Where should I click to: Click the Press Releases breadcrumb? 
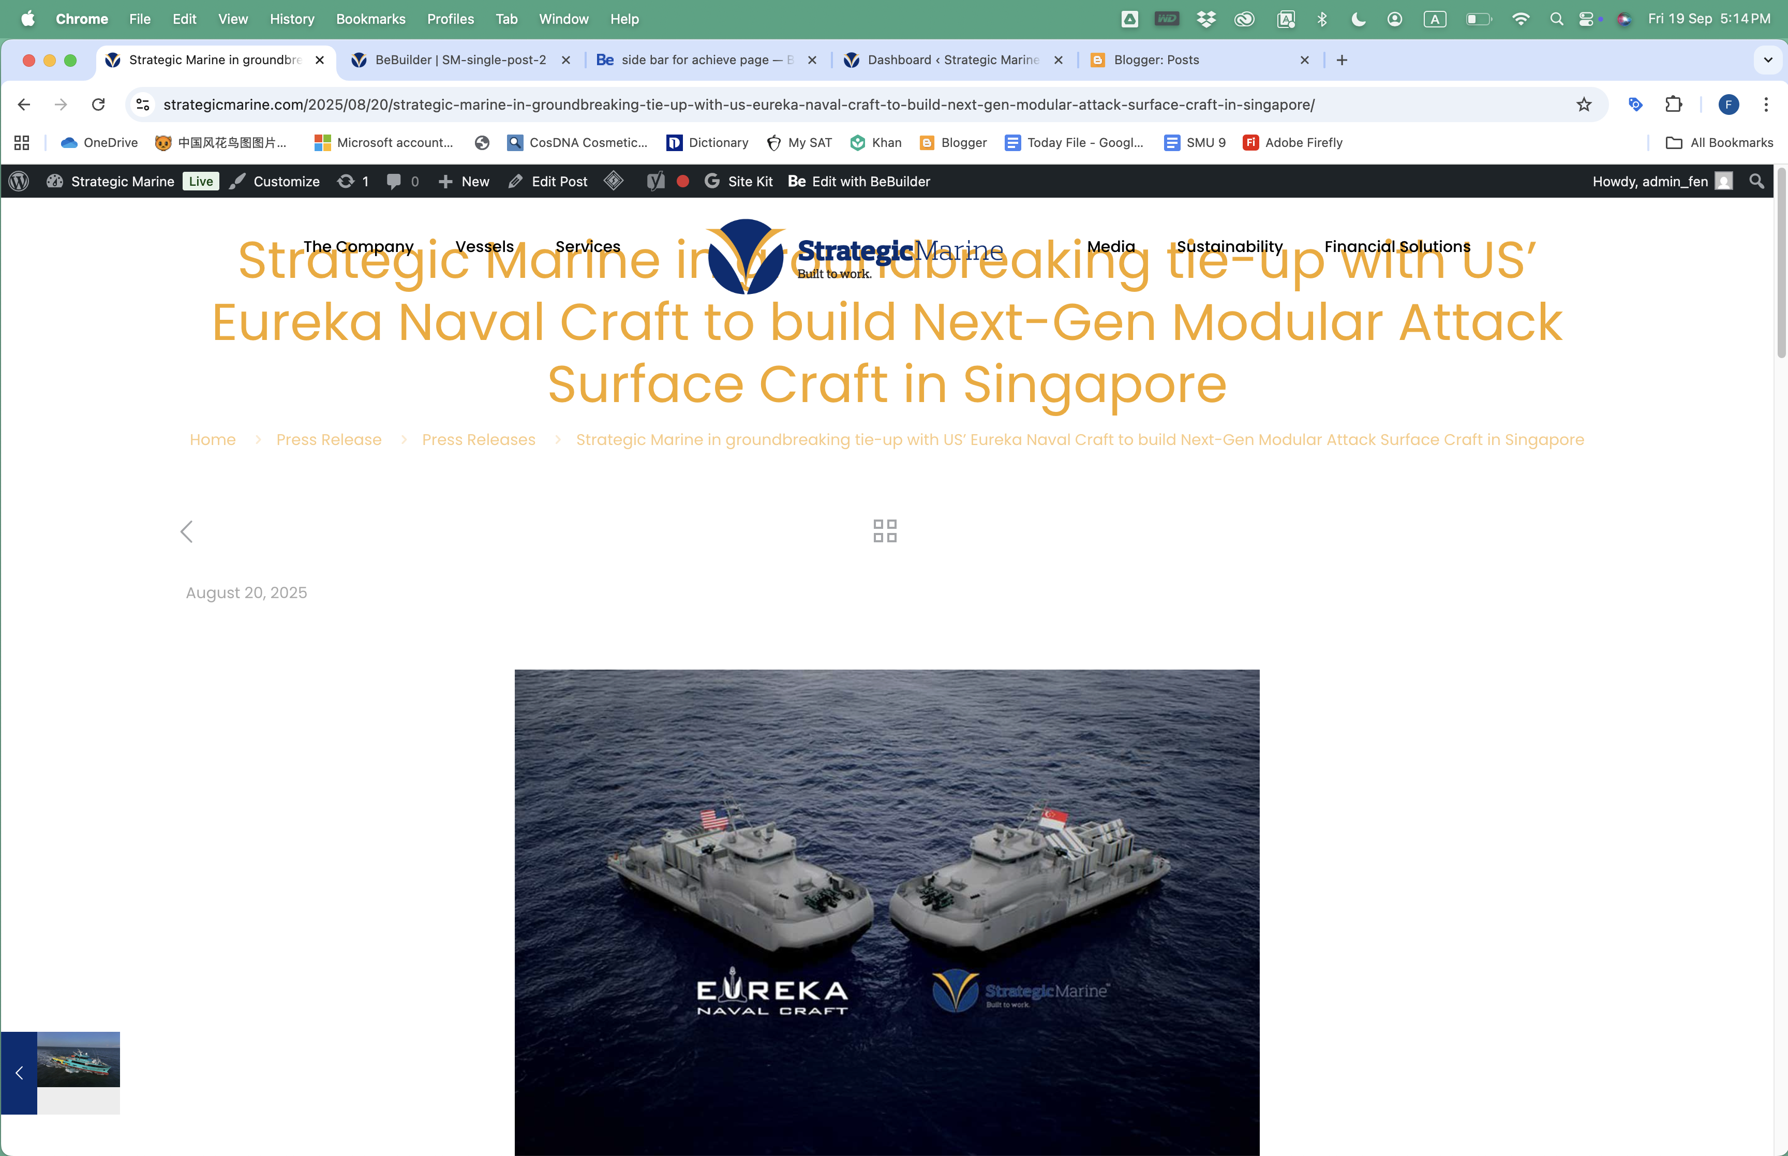click(478, 439)
